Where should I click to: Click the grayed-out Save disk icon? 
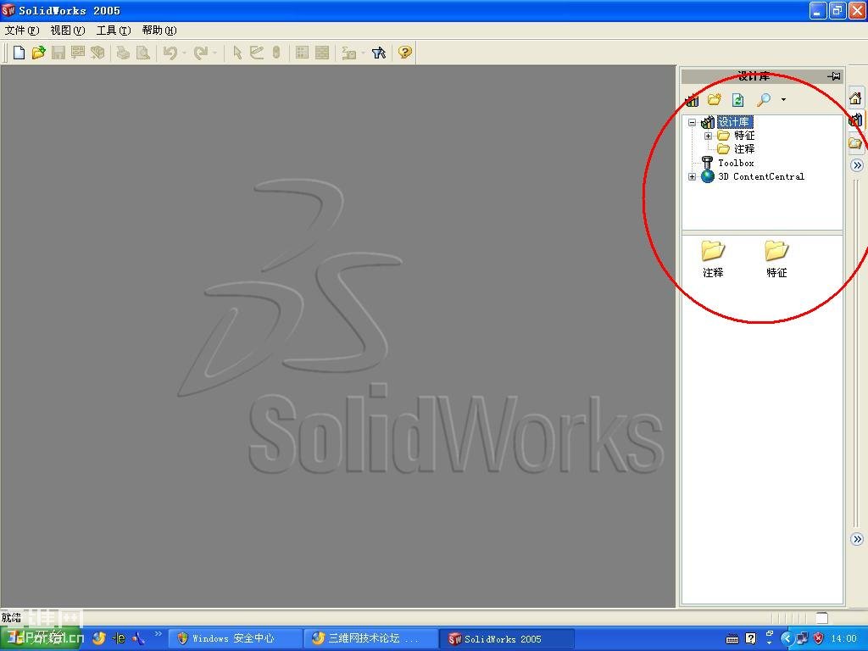(58, 53)
